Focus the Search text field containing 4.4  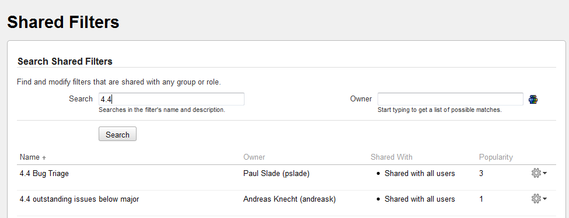[x=171, y=99]
